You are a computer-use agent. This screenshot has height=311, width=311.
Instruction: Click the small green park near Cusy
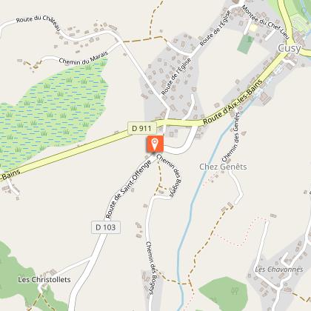point(246,44)
